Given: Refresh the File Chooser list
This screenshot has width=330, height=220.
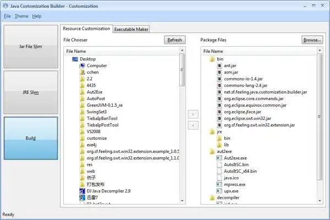Looking at the screenshot, I should point(175,40).
